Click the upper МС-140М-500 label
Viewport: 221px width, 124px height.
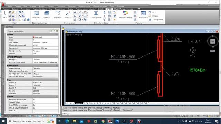coord(123,57)
